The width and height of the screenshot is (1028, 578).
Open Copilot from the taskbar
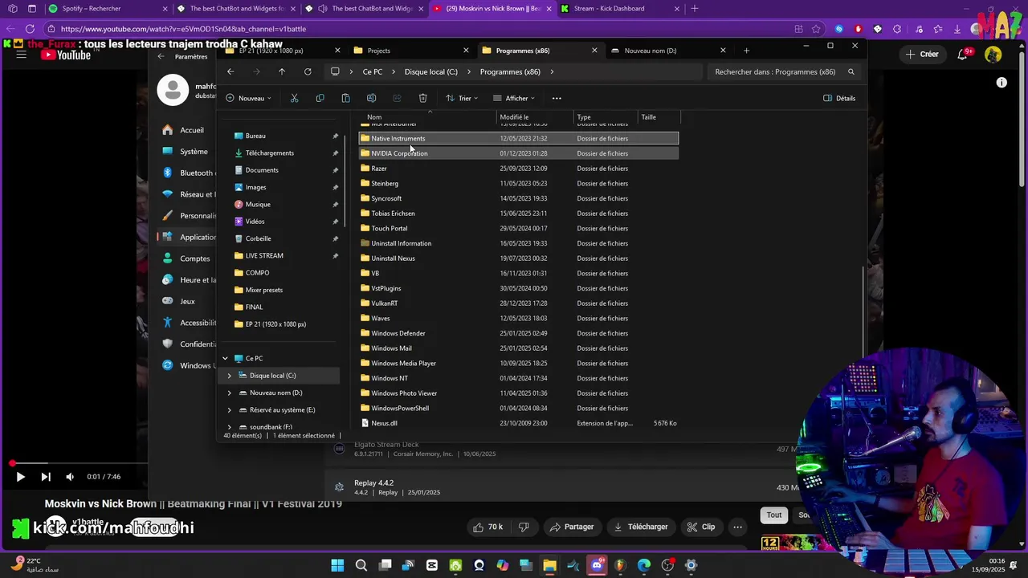503,565
